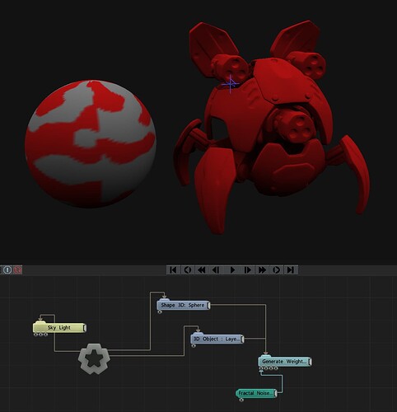The width and height of the screenshot is (397, 412).
Task: Click the previous keyframe marker button
Action: point(188,270)
